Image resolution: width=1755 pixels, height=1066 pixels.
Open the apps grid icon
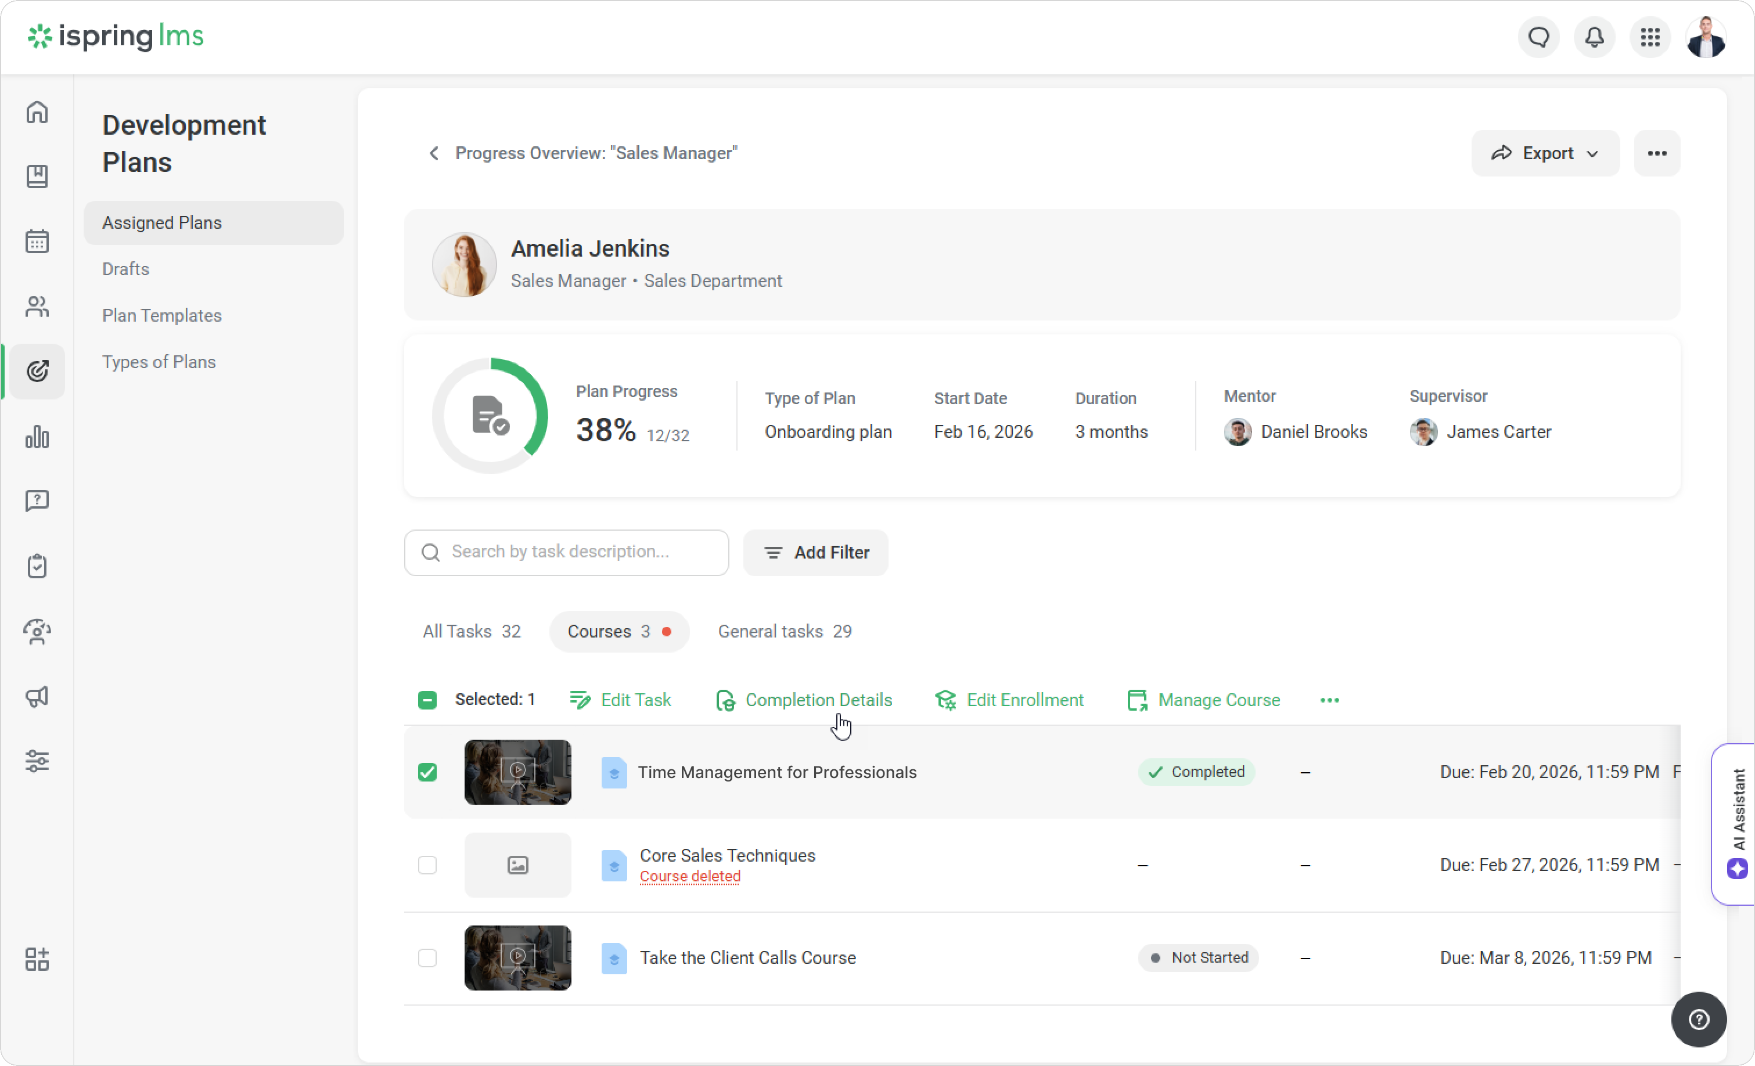tap(1649, 37)
